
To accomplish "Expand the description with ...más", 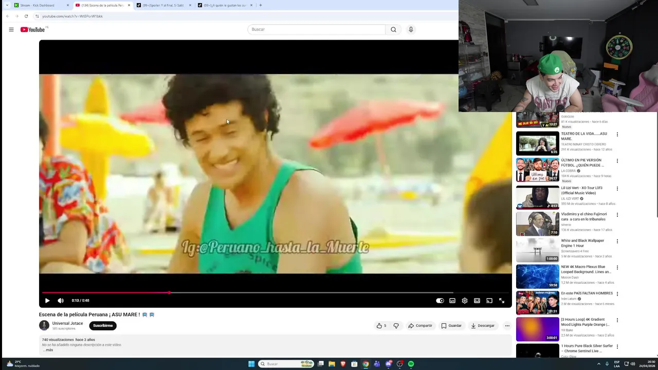I will pos(49,350).
